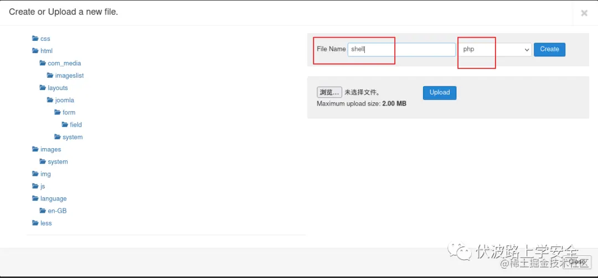The width and height of the screenshot is (598, 278).
Task: Open system folder icon under joomla
Action: 58,137
